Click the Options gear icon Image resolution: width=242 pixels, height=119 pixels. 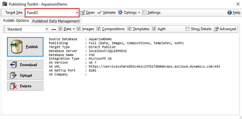(x=120, y=12)
